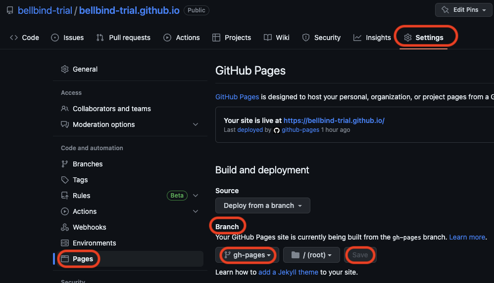Click the Save button
This screenshot has height=283, width=494.
(360, 255)
